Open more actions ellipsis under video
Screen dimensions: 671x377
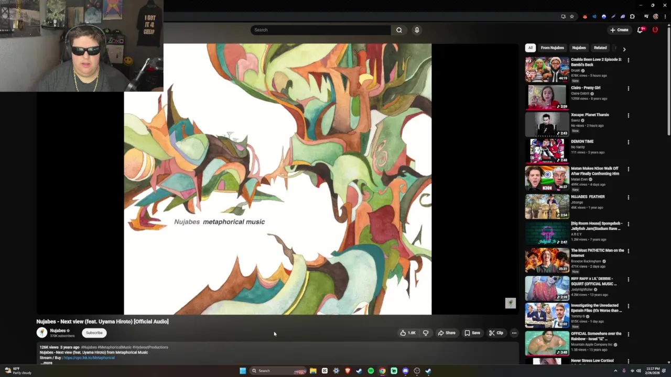coord(514,332)
